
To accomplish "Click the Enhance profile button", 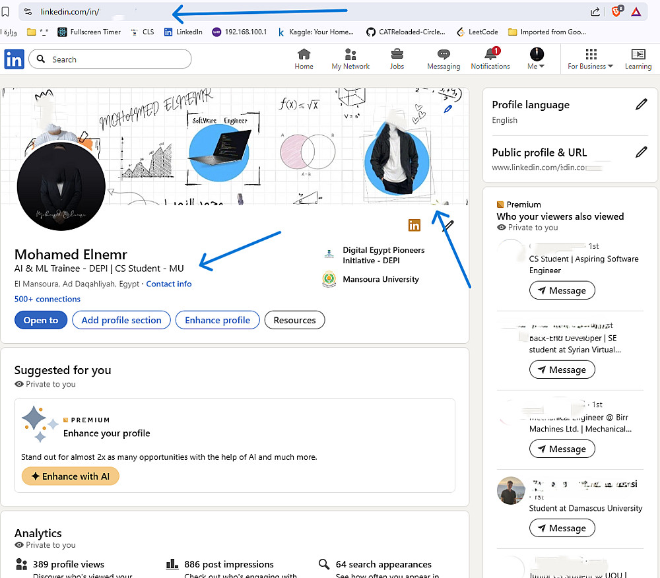I will [x=217, y=320].
